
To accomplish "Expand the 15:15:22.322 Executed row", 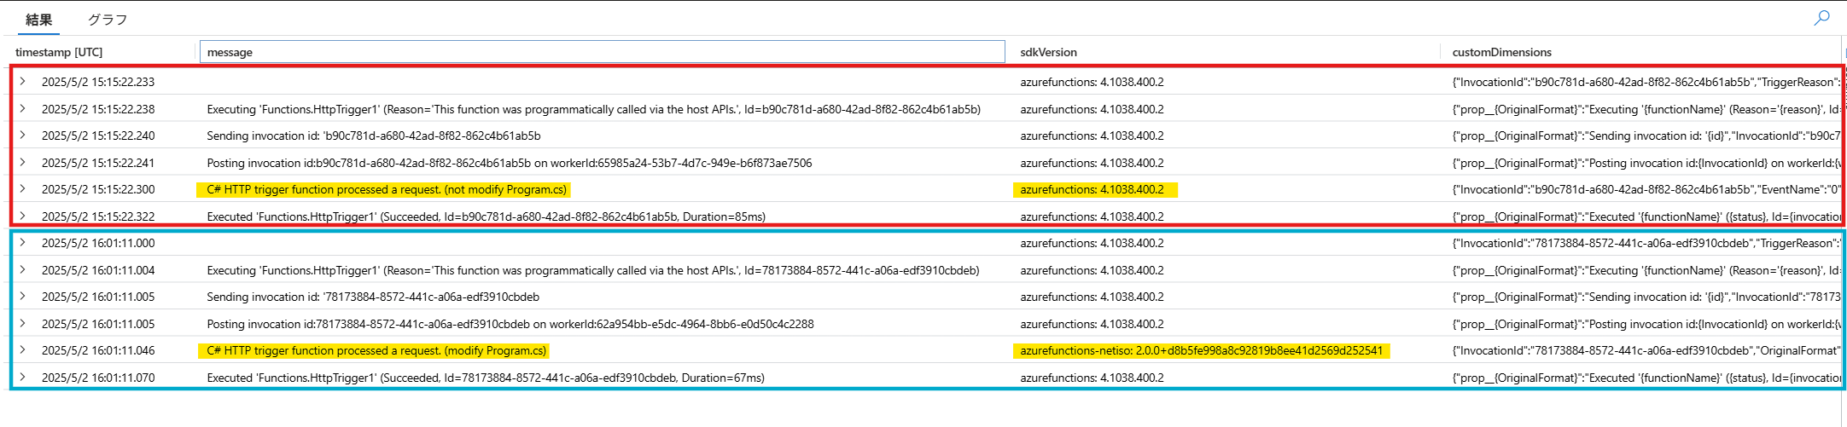I will [23, 216].
